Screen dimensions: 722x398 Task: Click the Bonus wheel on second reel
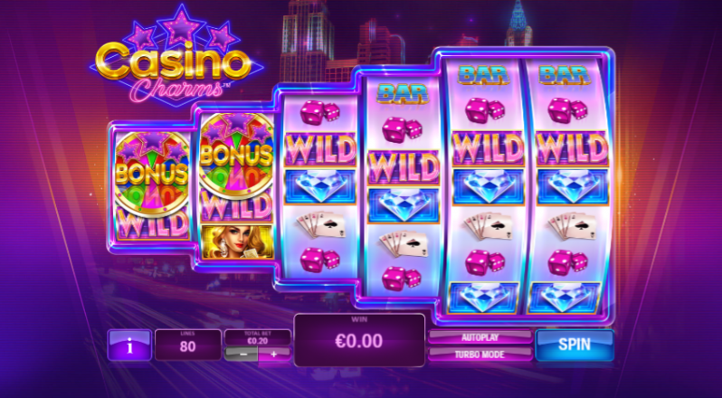[x=237, y=154]
